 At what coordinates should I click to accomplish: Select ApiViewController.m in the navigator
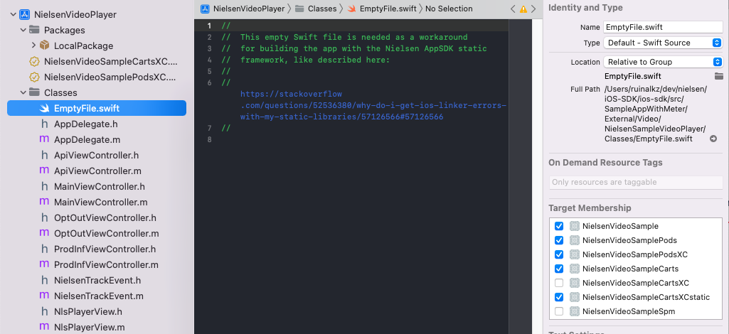(x=97, y=171)
